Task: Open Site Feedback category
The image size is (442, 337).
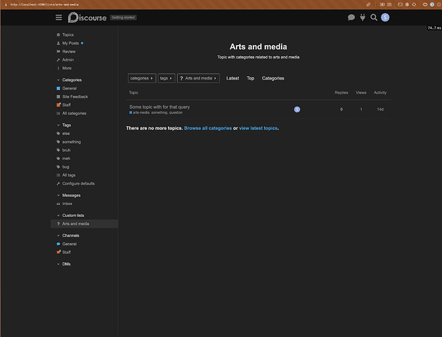Action: [x=75, y=97]
